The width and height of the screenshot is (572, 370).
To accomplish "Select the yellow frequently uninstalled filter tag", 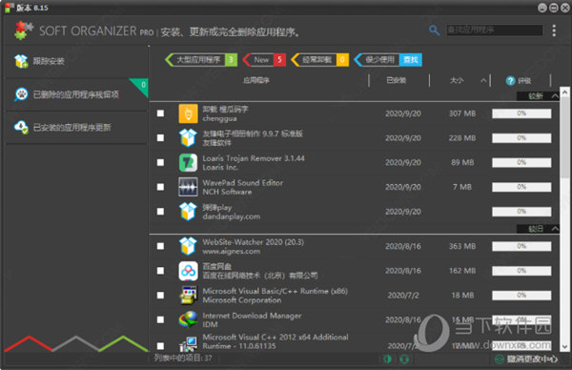I will (320, 60).
